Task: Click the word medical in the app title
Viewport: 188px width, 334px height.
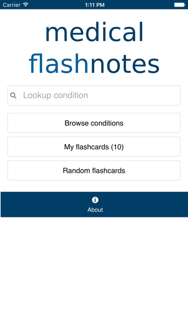Action: 94,32
